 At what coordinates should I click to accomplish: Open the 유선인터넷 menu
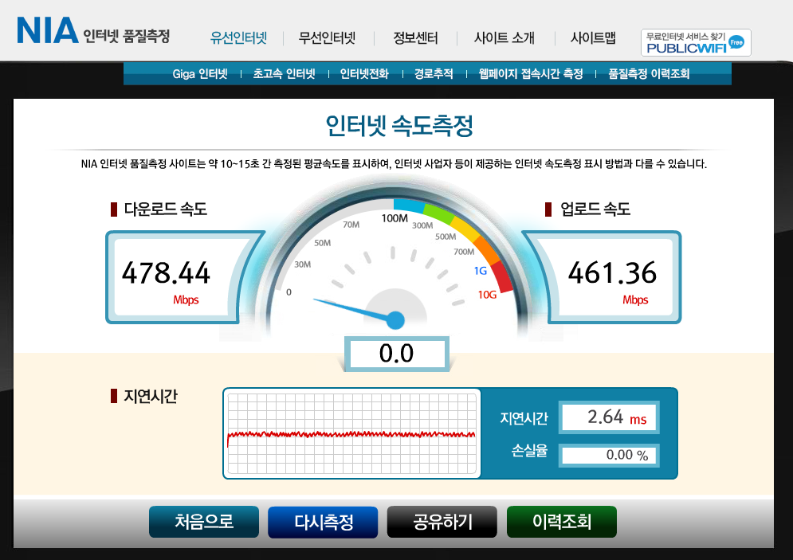pyautogui.click(x=239, y=38)
